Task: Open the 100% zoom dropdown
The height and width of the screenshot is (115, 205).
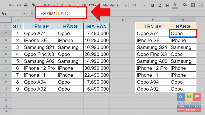Action: (x=49, y=5)
